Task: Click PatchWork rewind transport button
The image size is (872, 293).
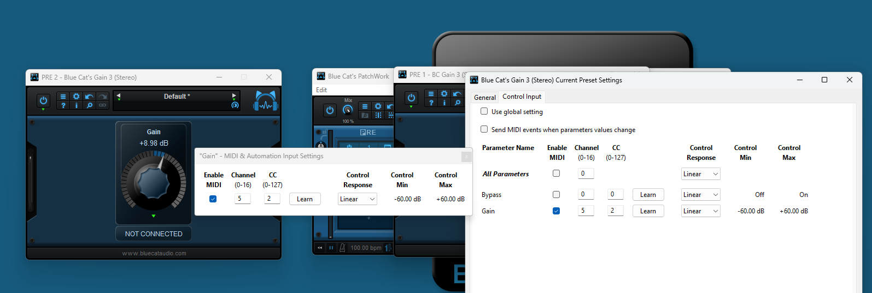Action: tap(320, 248)
